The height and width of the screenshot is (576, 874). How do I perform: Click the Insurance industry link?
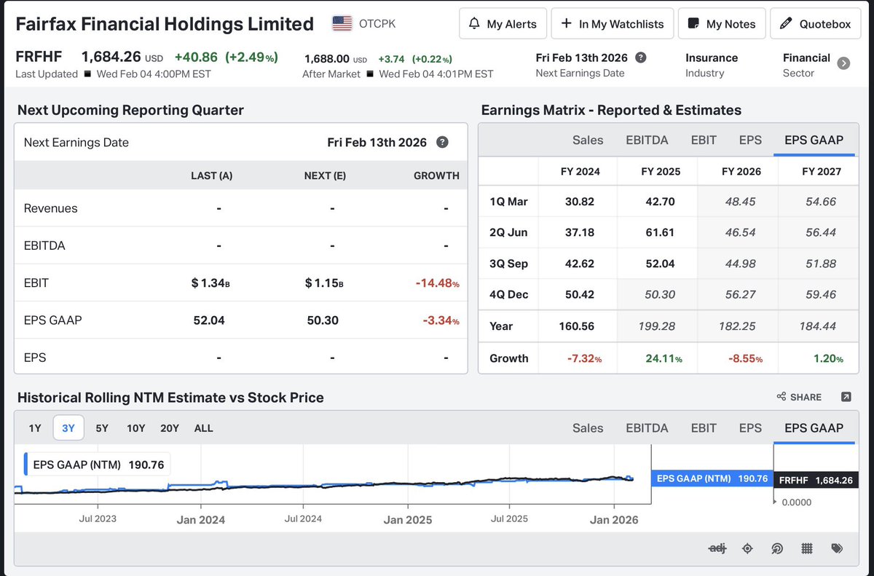point(712,58)
